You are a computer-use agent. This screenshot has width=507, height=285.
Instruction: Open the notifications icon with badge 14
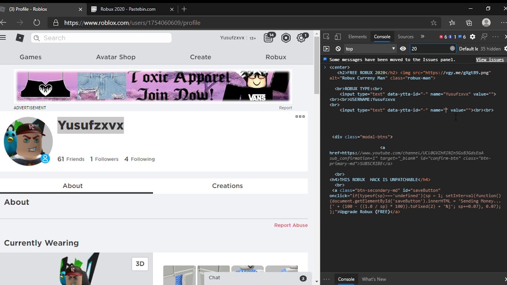pos(269,37)
